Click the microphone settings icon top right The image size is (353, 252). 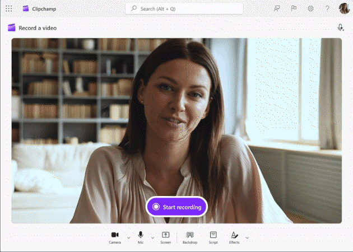[341, 27]
